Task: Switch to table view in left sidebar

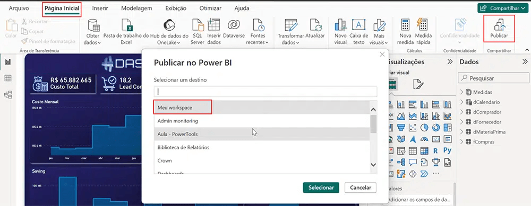Action: (x=8, y=78)
